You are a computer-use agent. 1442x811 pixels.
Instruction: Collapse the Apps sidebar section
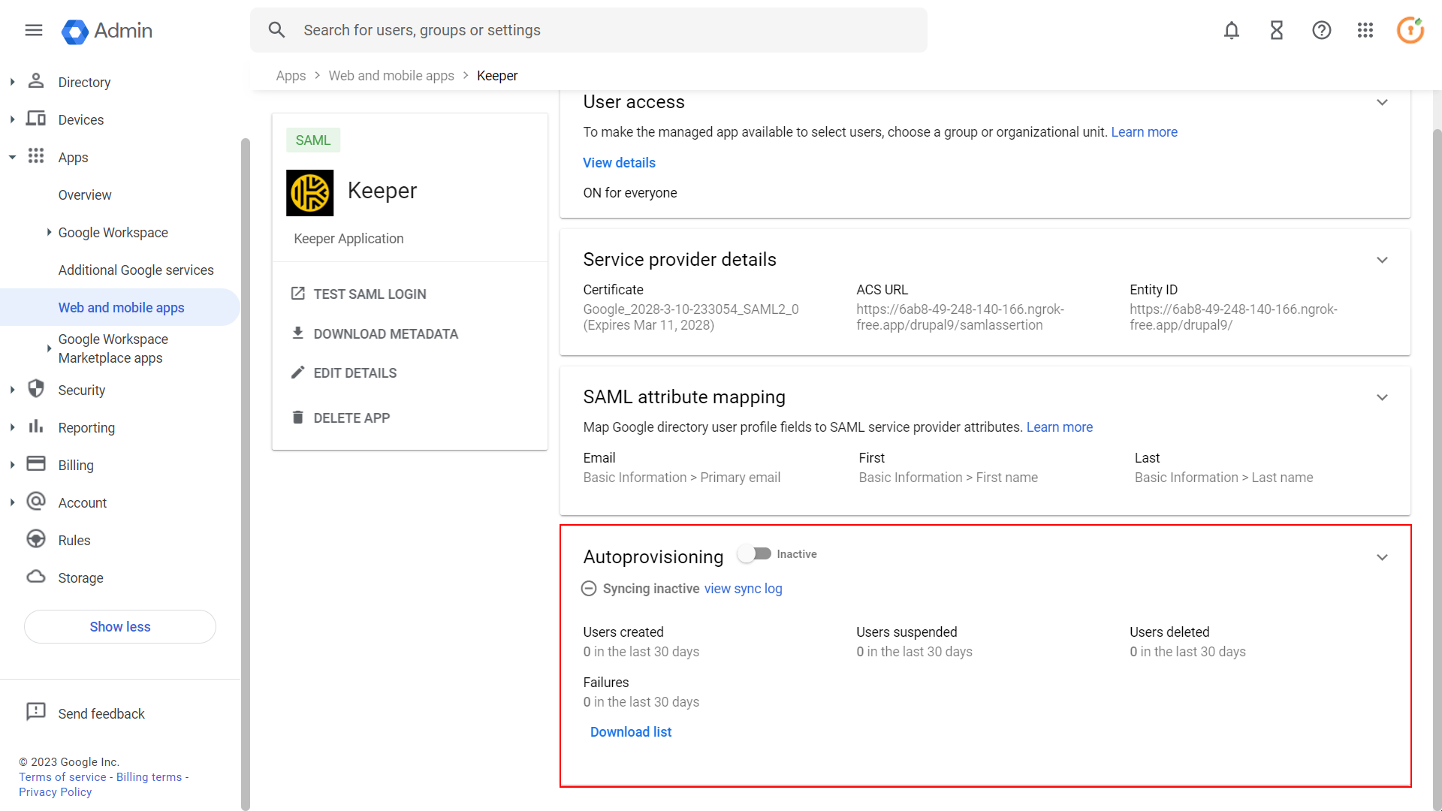[12, 157]
